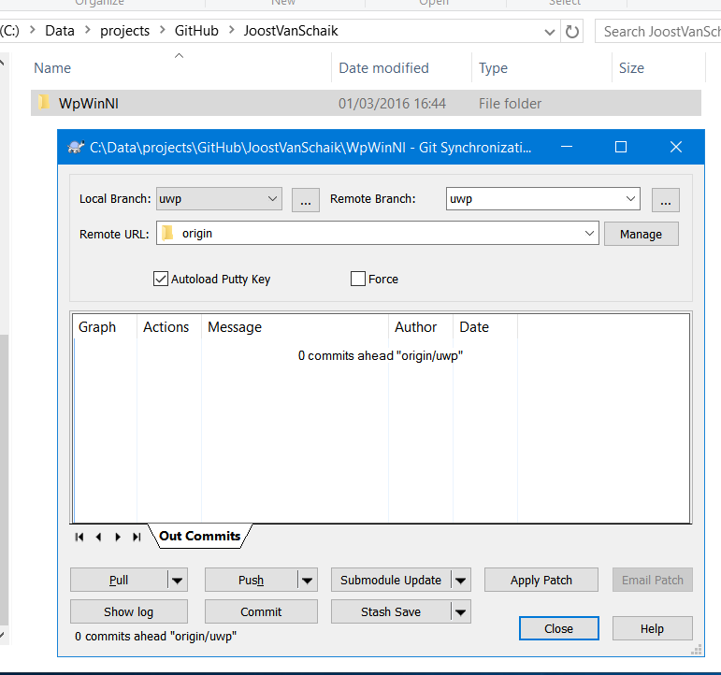Viewport: 721px width, 675px height.
Task: Click the Push button
Action: [x=251, y=580]
